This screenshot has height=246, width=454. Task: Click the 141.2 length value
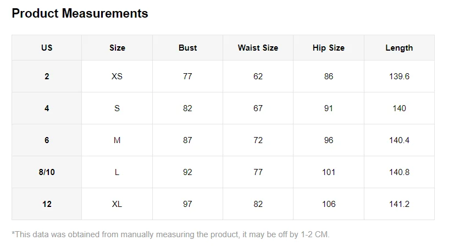[x=399, y=204]
